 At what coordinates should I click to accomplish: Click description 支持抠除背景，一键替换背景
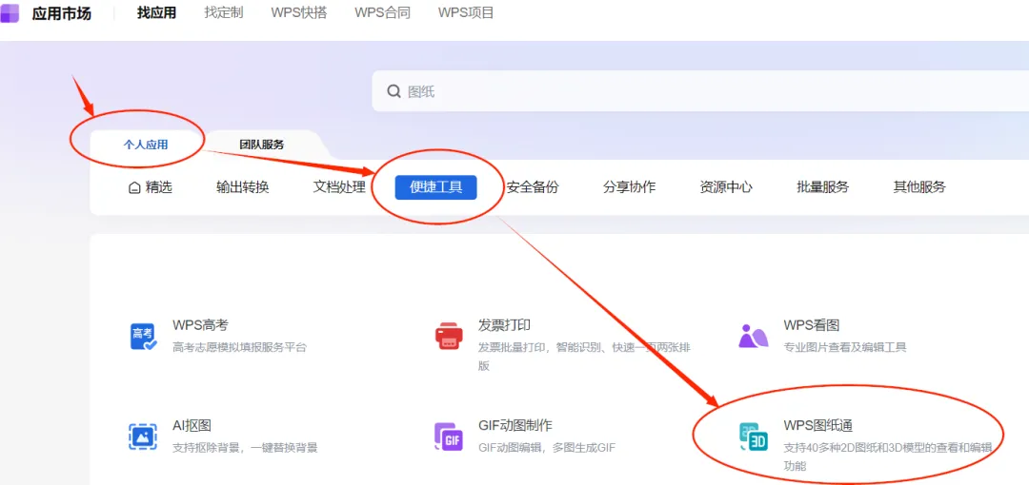pyautogui.click(x=246, y=448)
